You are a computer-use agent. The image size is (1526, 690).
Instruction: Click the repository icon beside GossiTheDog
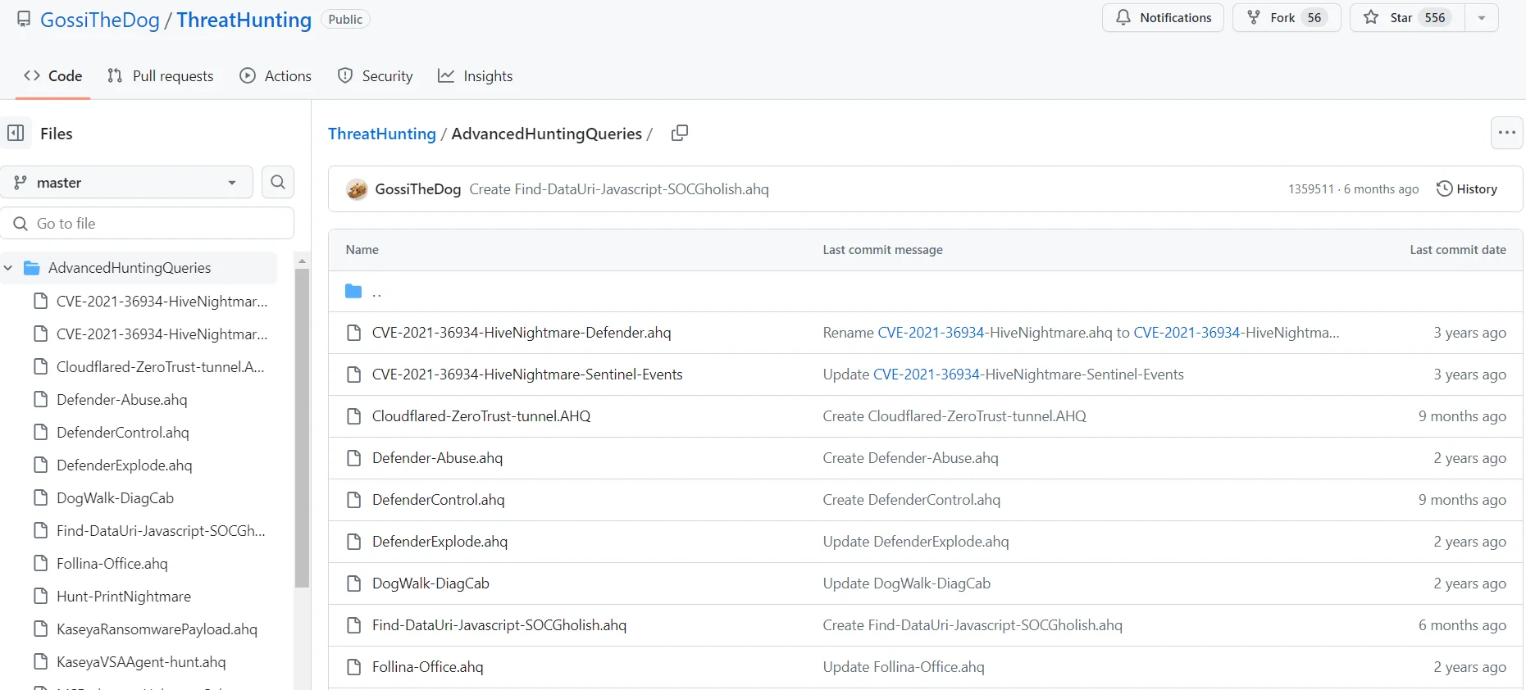coord(24,19)
